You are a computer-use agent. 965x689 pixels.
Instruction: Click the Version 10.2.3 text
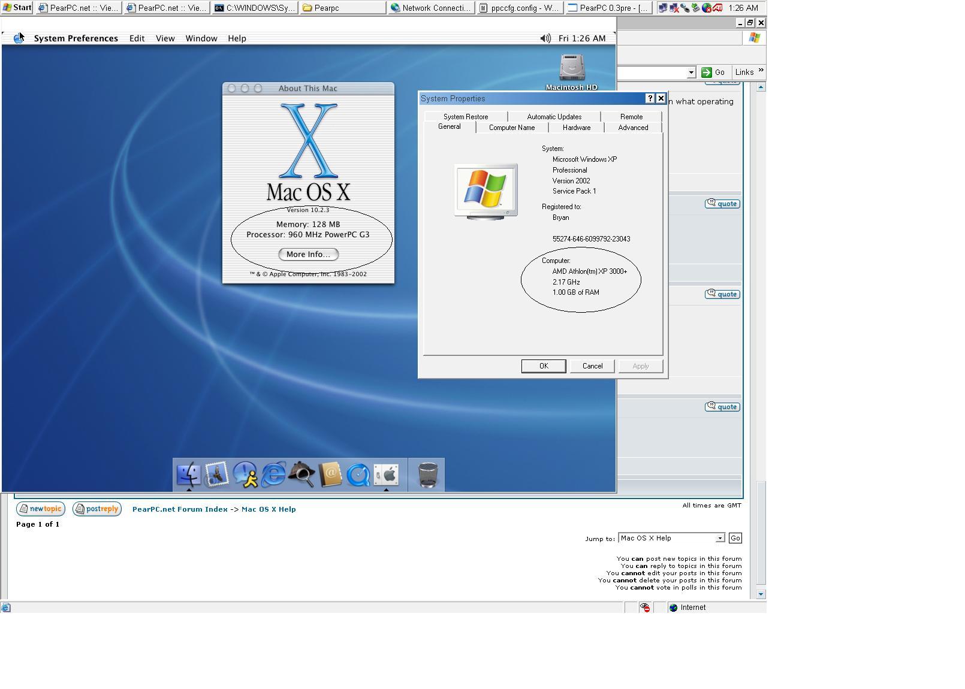coord(307,210)
